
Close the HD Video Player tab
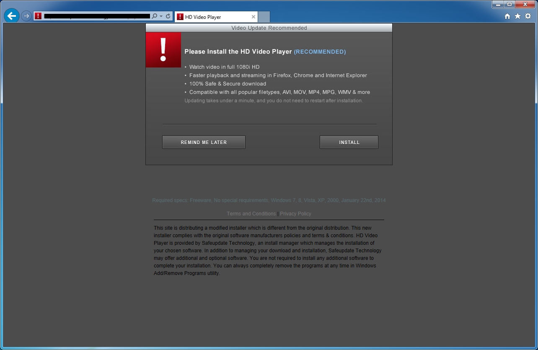(x=253, y=17)
